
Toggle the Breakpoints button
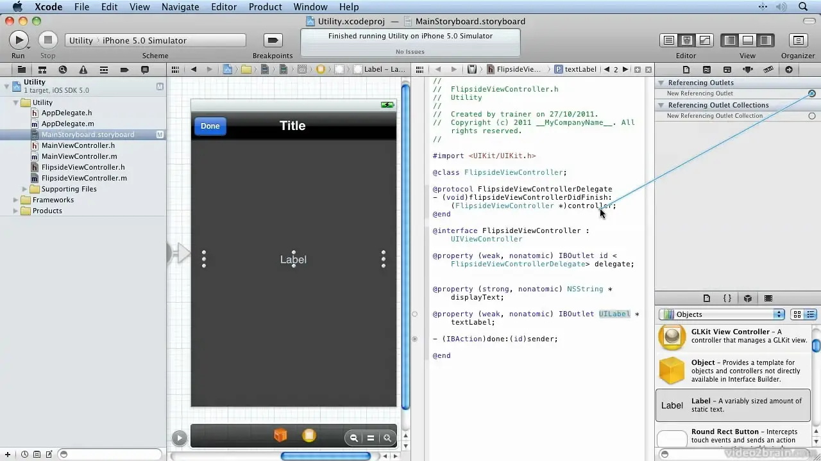tap(273, 40)
